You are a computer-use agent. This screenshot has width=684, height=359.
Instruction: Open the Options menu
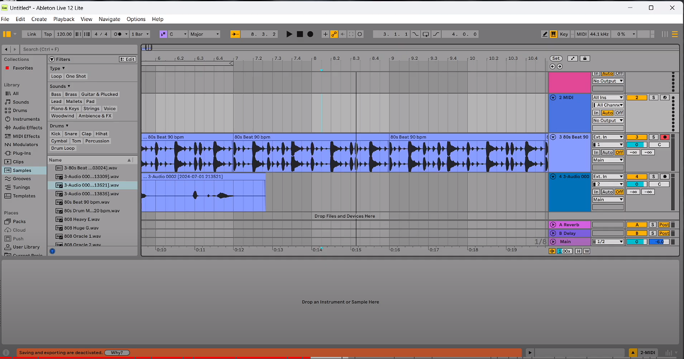pos(136,19)
